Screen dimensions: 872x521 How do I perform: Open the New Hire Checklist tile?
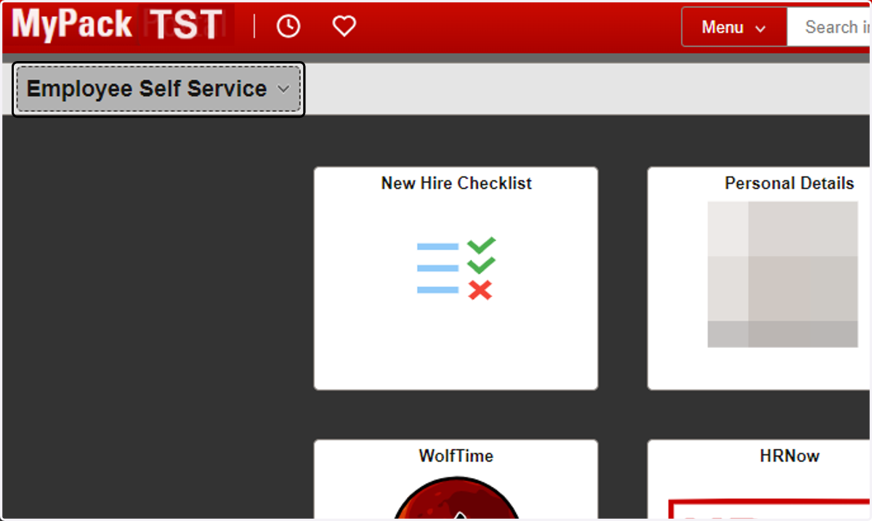456,278
